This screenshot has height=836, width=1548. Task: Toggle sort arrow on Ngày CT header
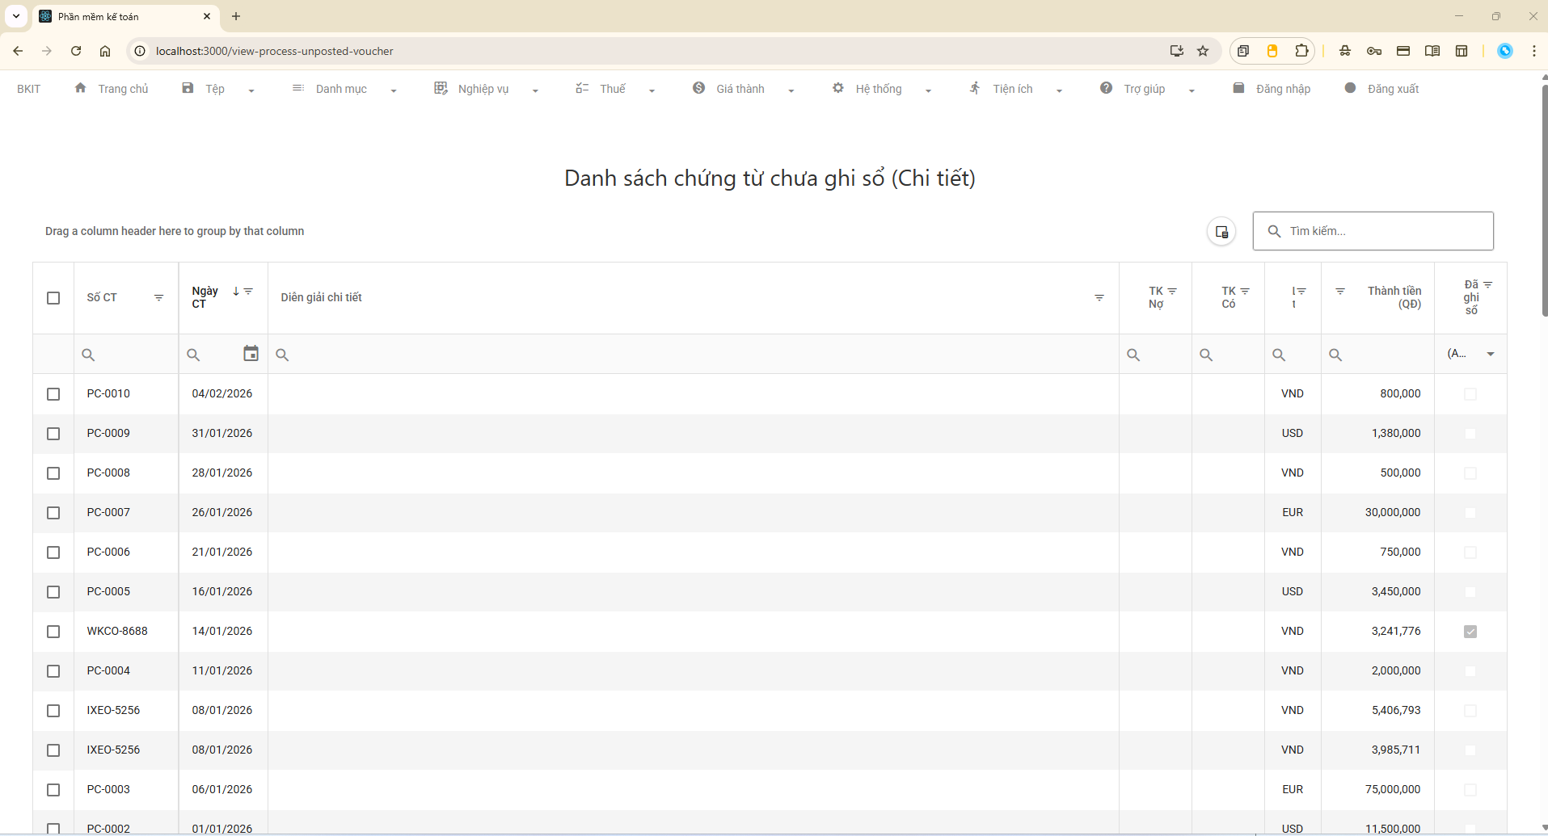236,292
